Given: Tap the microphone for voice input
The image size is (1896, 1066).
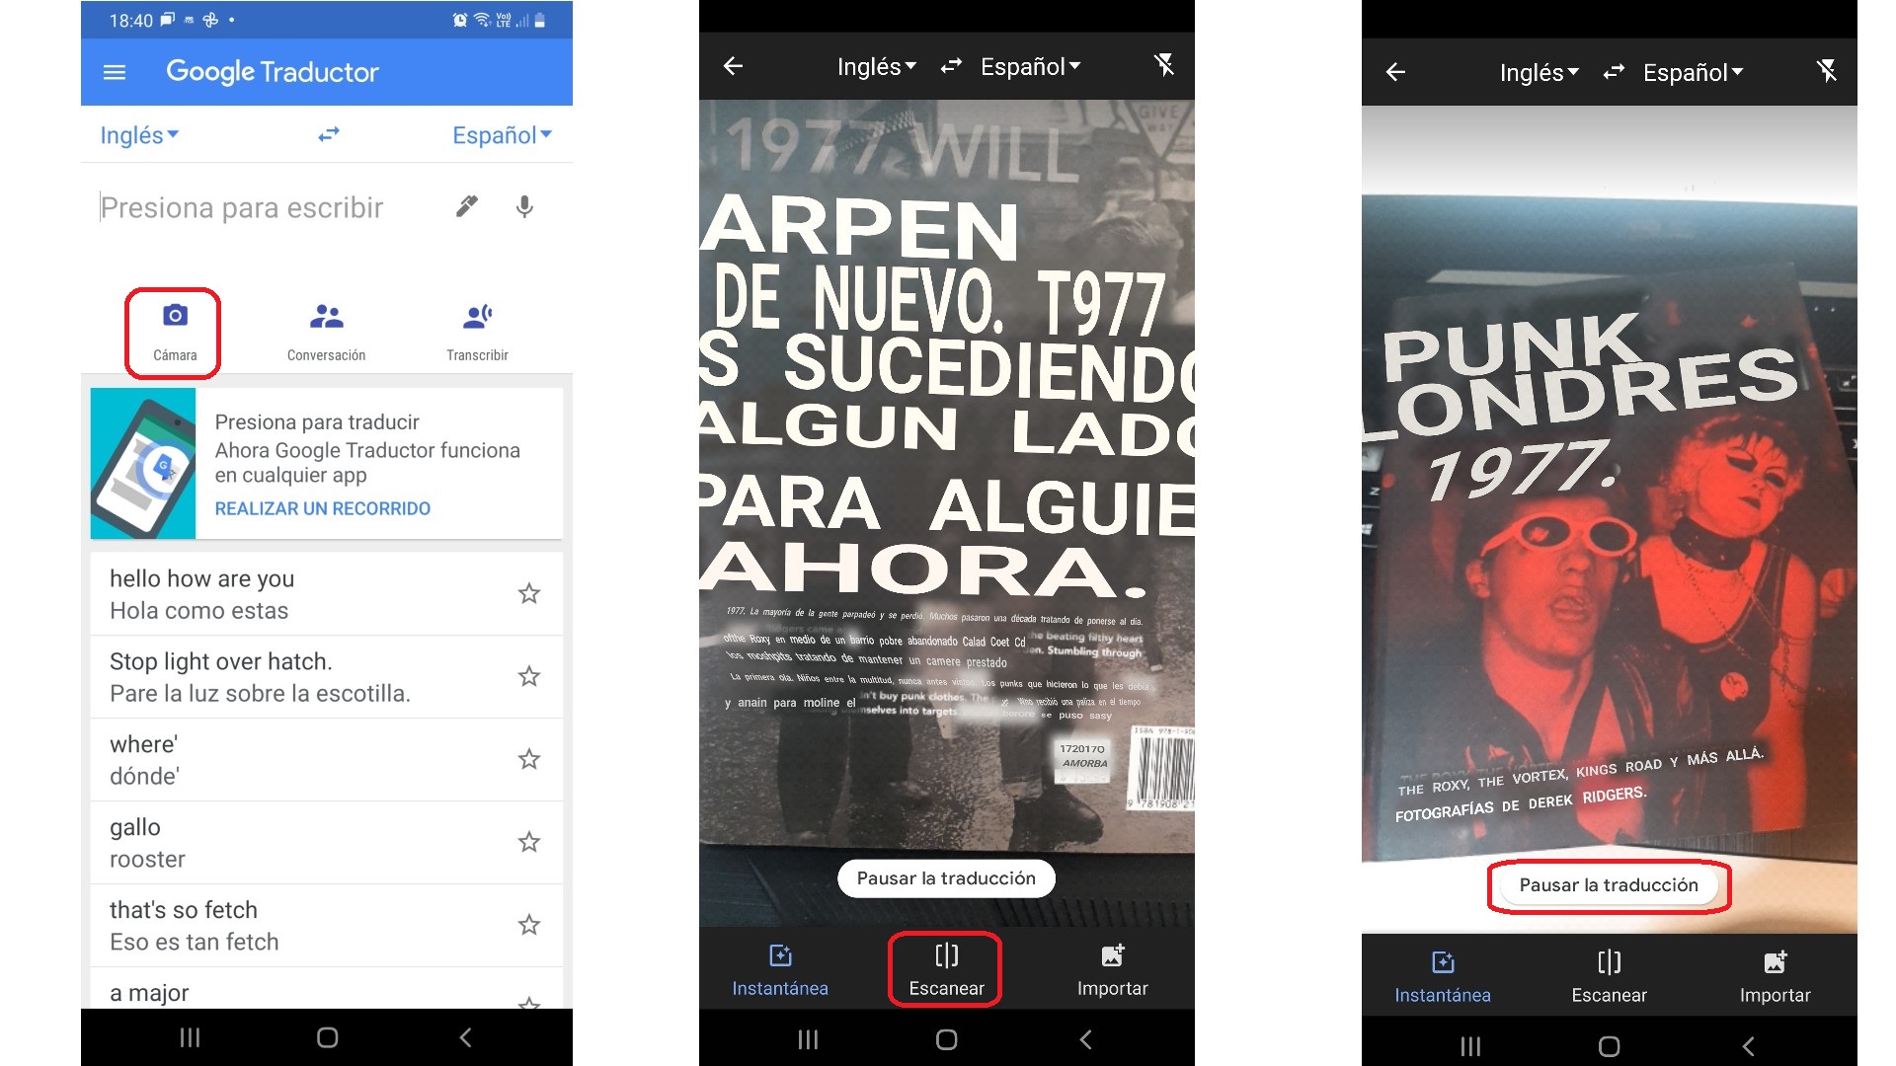Looking at the screenshot, I should coord(524,207).
